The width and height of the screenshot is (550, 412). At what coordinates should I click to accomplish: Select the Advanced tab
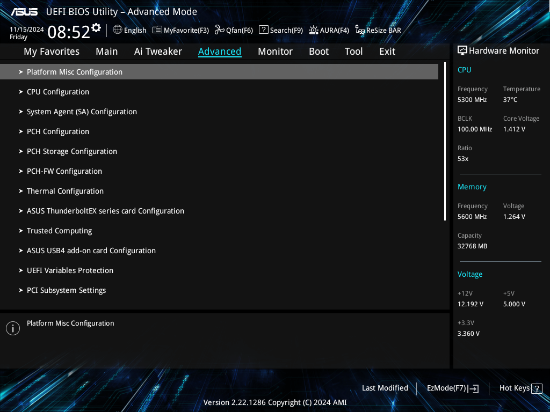coord(220,51)
